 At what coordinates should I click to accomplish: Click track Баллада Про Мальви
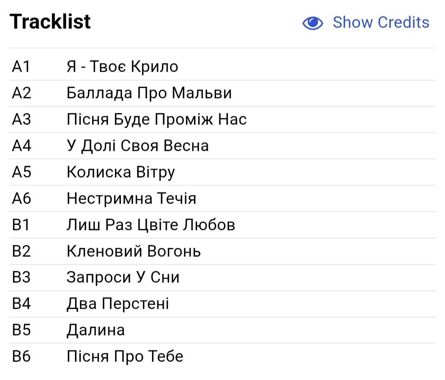pyautogui.click(x=149, y=93)
